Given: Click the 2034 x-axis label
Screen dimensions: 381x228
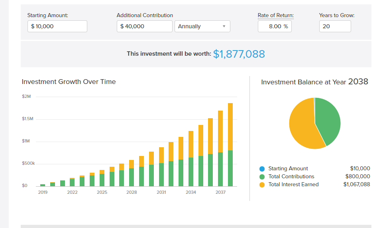Looking at the screenshot, I should point(191,192).
